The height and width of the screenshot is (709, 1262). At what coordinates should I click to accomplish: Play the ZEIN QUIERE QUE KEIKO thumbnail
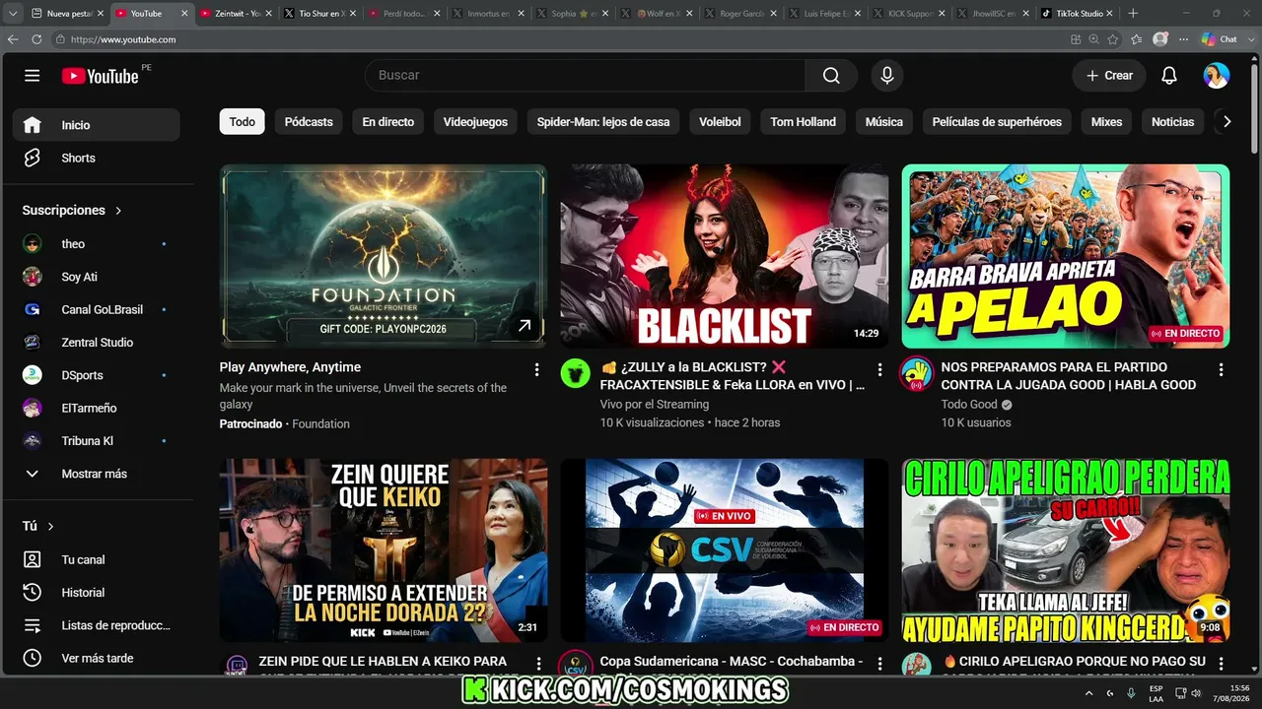click(x=384, y=550)
